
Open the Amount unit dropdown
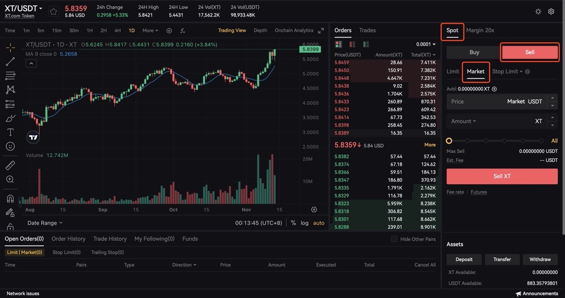tap(463, 121)
